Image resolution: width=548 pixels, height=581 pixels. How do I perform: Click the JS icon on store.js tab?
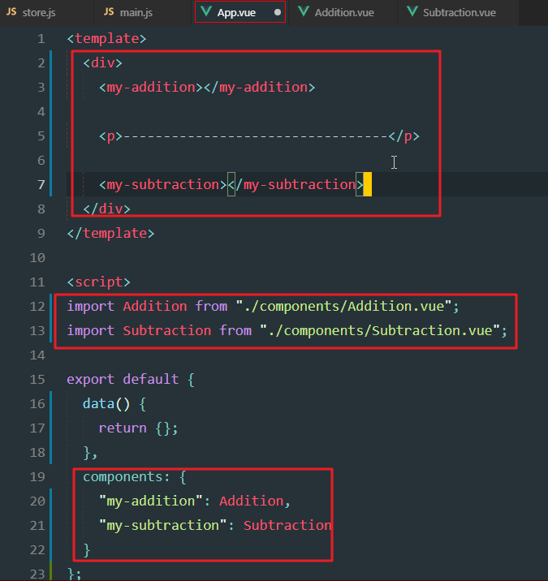point(12,13)
